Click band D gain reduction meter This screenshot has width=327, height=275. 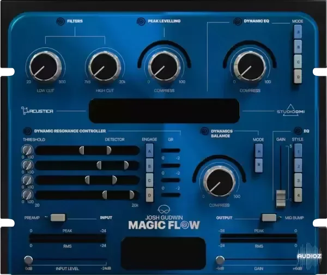pos(171,195)
